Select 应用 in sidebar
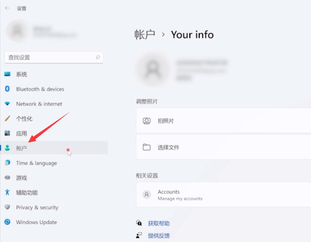Screen dimensions: 311x242 [x=54, y=133]
